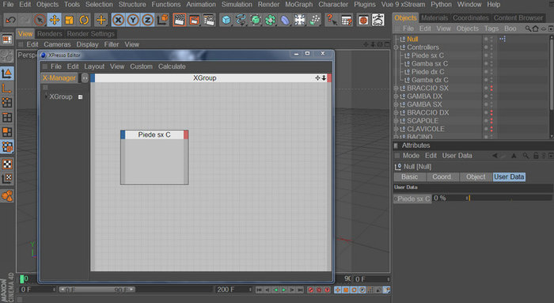This screenshot has width=554, height=303.
Task: Toggle position keyframe recording button
Action: [x=337, y=290]
